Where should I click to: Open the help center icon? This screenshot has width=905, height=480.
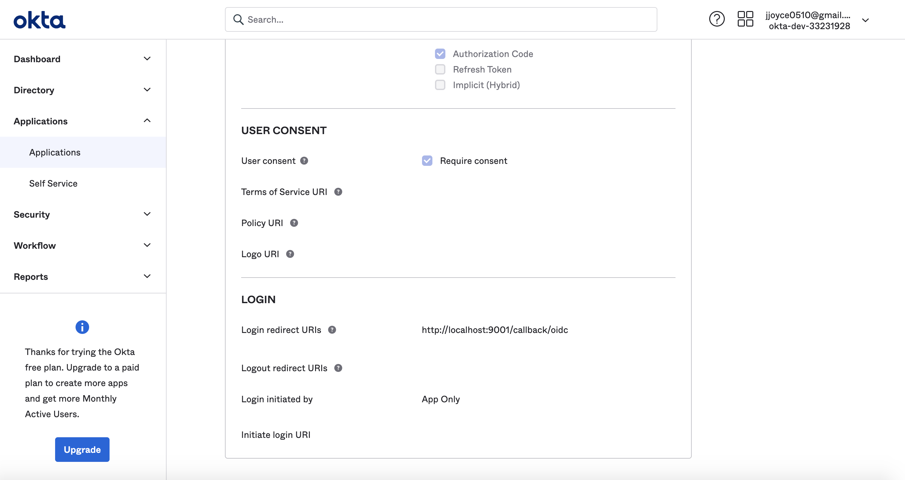pos(716,19)
